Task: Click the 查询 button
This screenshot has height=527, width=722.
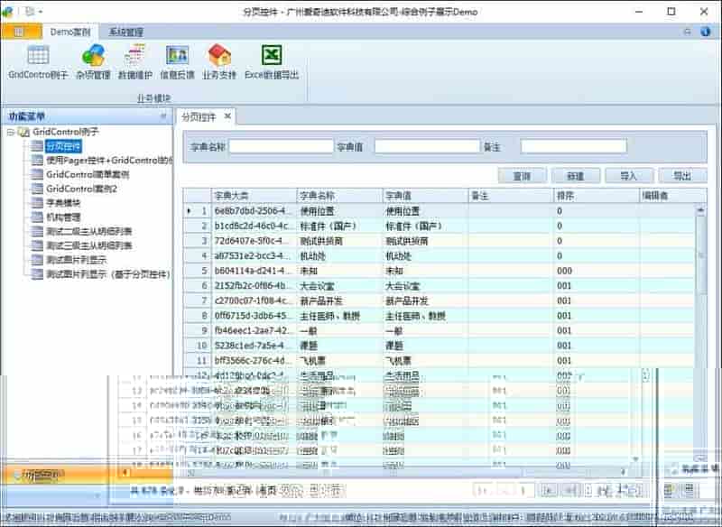Action: (x=523, y=175)
